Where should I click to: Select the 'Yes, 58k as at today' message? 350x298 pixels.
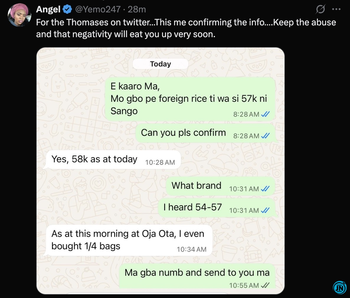(x=113, y=160)
